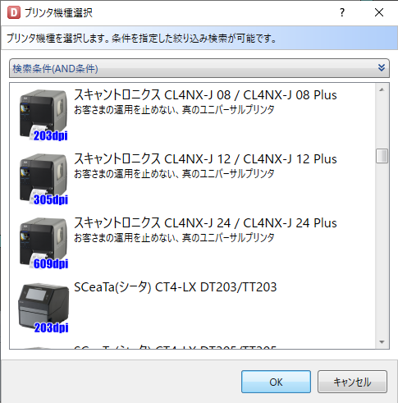Open the 検索条件(AND条件) search panel bar
The width and height of the screenshot is (398, 403).
pyautogui.click(x=199, y=68)
